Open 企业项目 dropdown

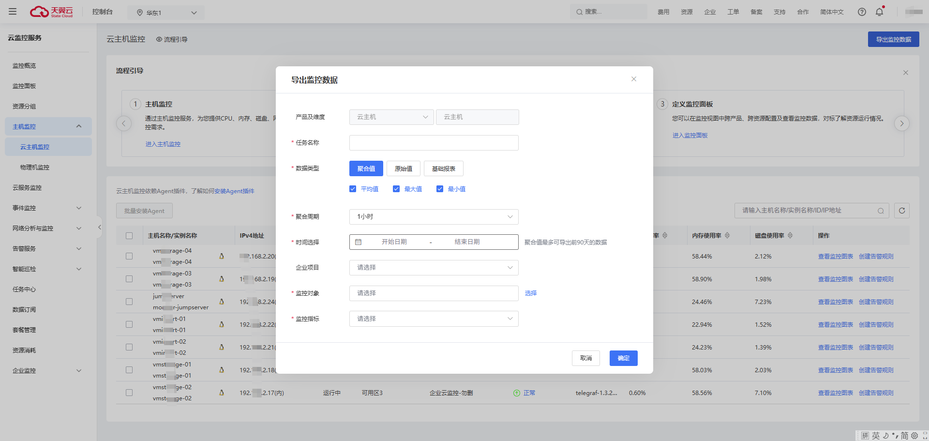(434, 268)
